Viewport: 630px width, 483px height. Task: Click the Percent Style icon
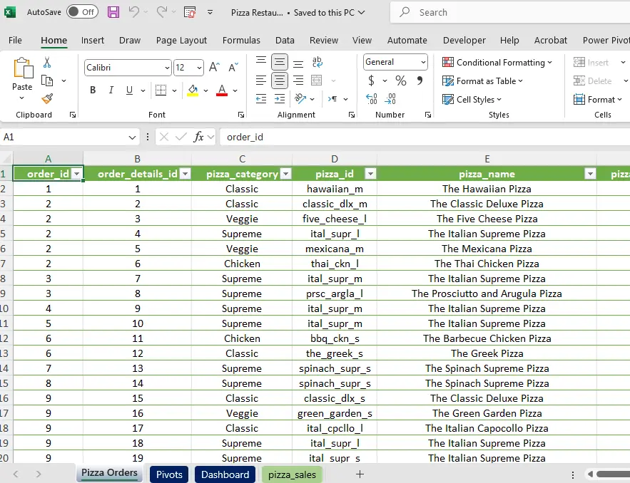[x=401, y=80]
